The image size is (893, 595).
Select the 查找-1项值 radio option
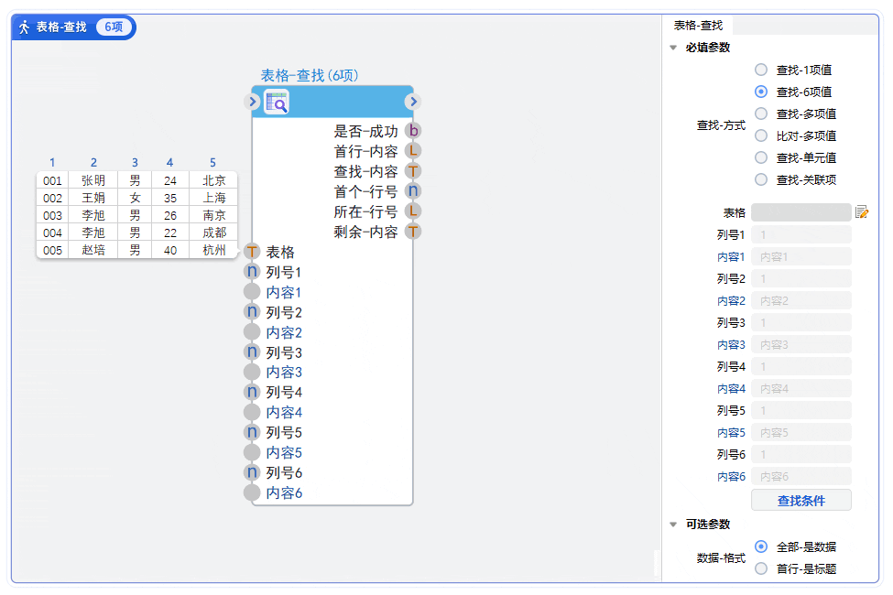[760, 70]
